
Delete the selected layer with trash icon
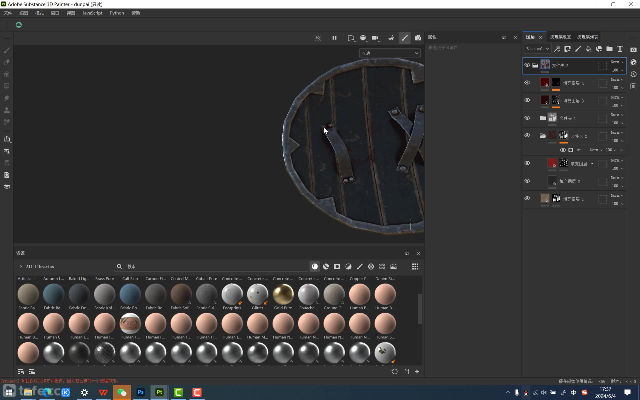coord(620,49)
